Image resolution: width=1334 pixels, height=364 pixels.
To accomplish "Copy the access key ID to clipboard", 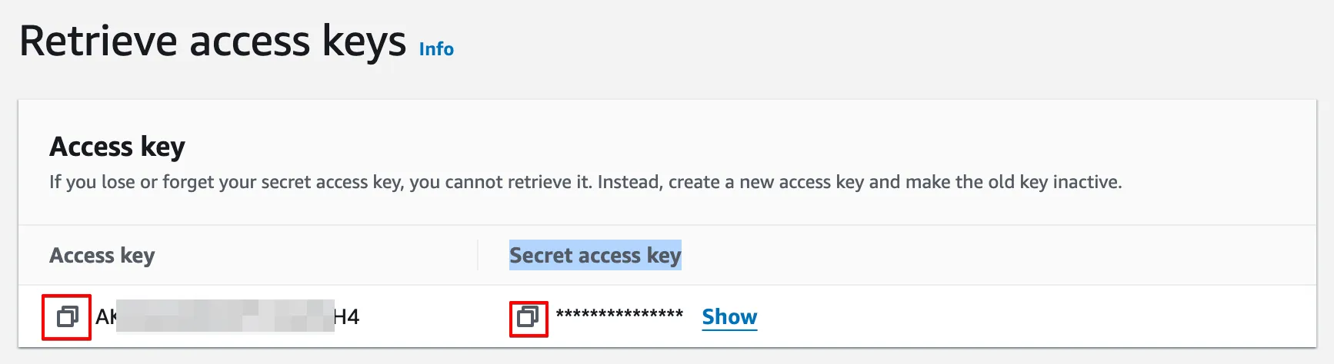I will (x=67, y=316).
